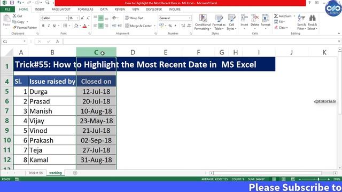Viewport: 342px width, 192px height.
Task: Decrease font size with the smaller A icon
Action: pos(88,18)
